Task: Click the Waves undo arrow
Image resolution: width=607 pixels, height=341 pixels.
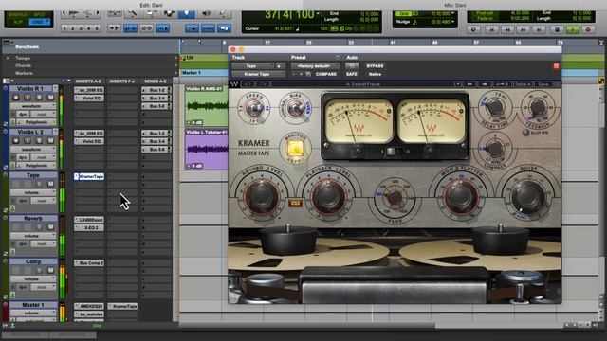Action: (x=248, y=84)
